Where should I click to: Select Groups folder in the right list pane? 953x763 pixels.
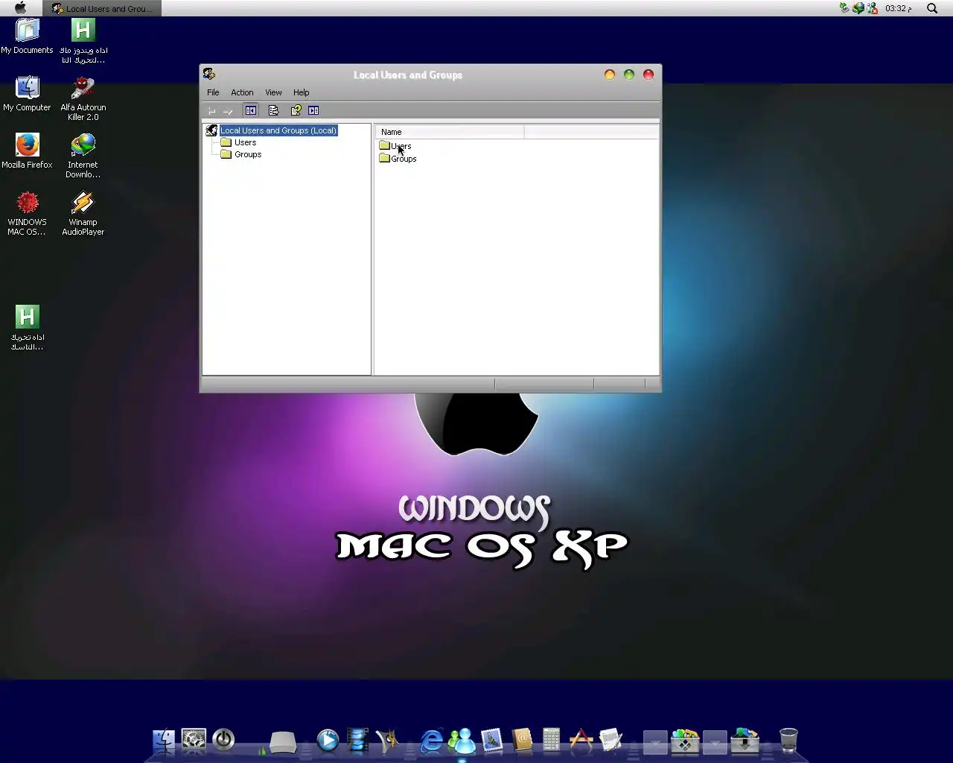pos(398,158)
